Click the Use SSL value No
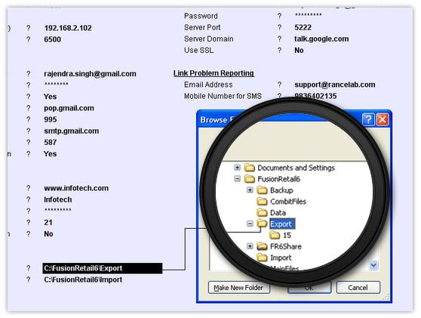 point(299,51)
